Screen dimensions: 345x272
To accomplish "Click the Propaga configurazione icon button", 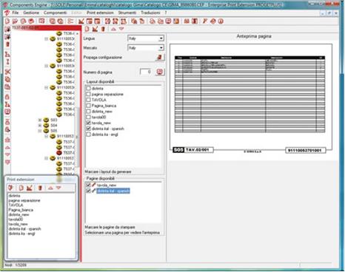I will [x=160, y=57].
